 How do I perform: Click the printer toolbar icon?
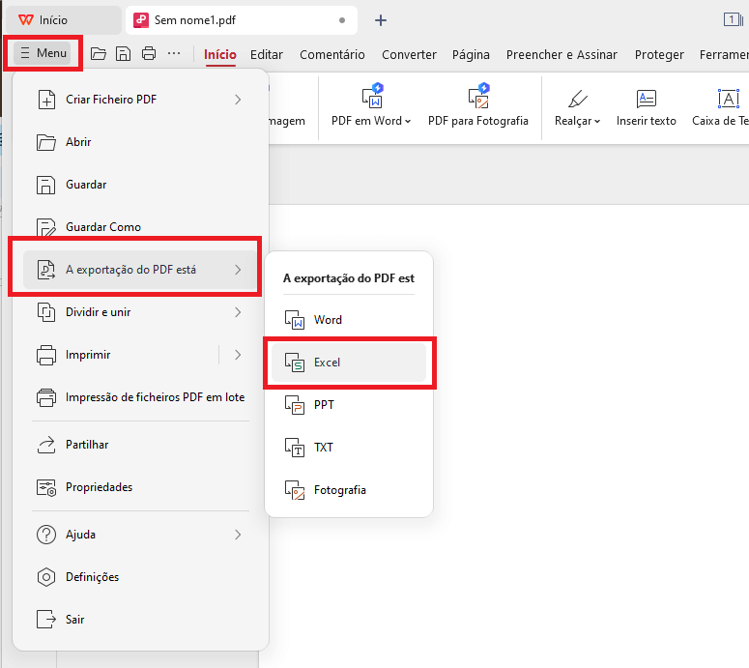coord(149,53)
